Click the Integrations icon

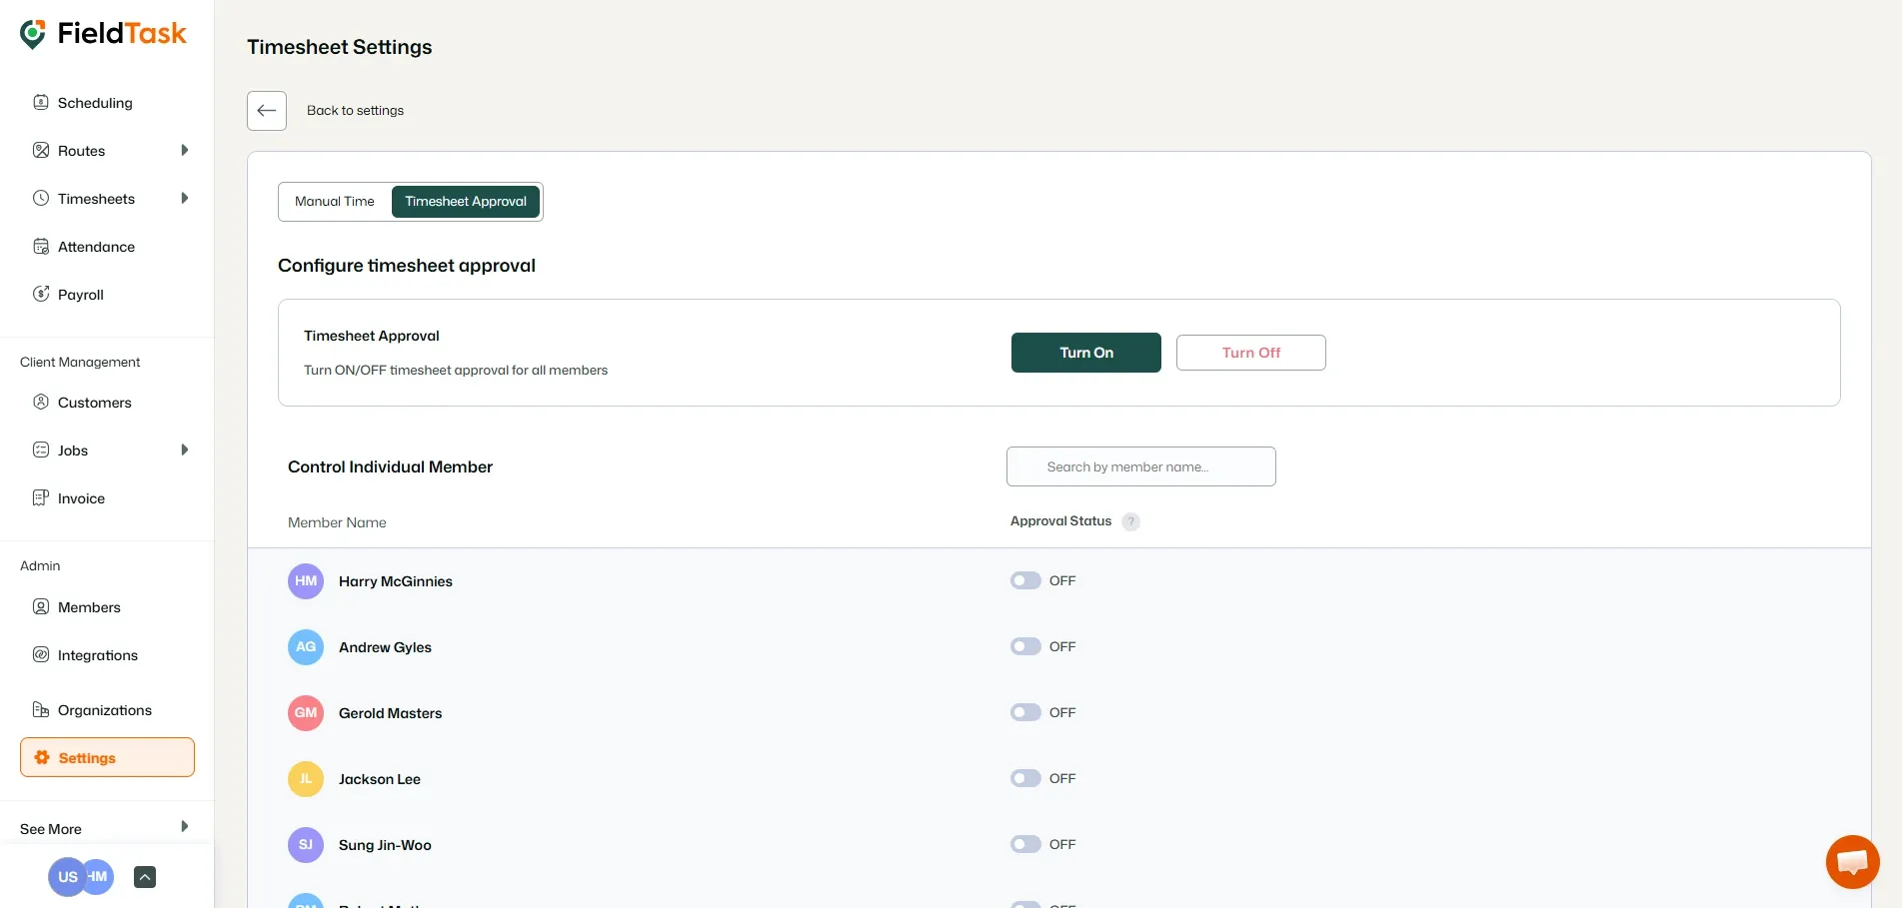coord(41,655)
